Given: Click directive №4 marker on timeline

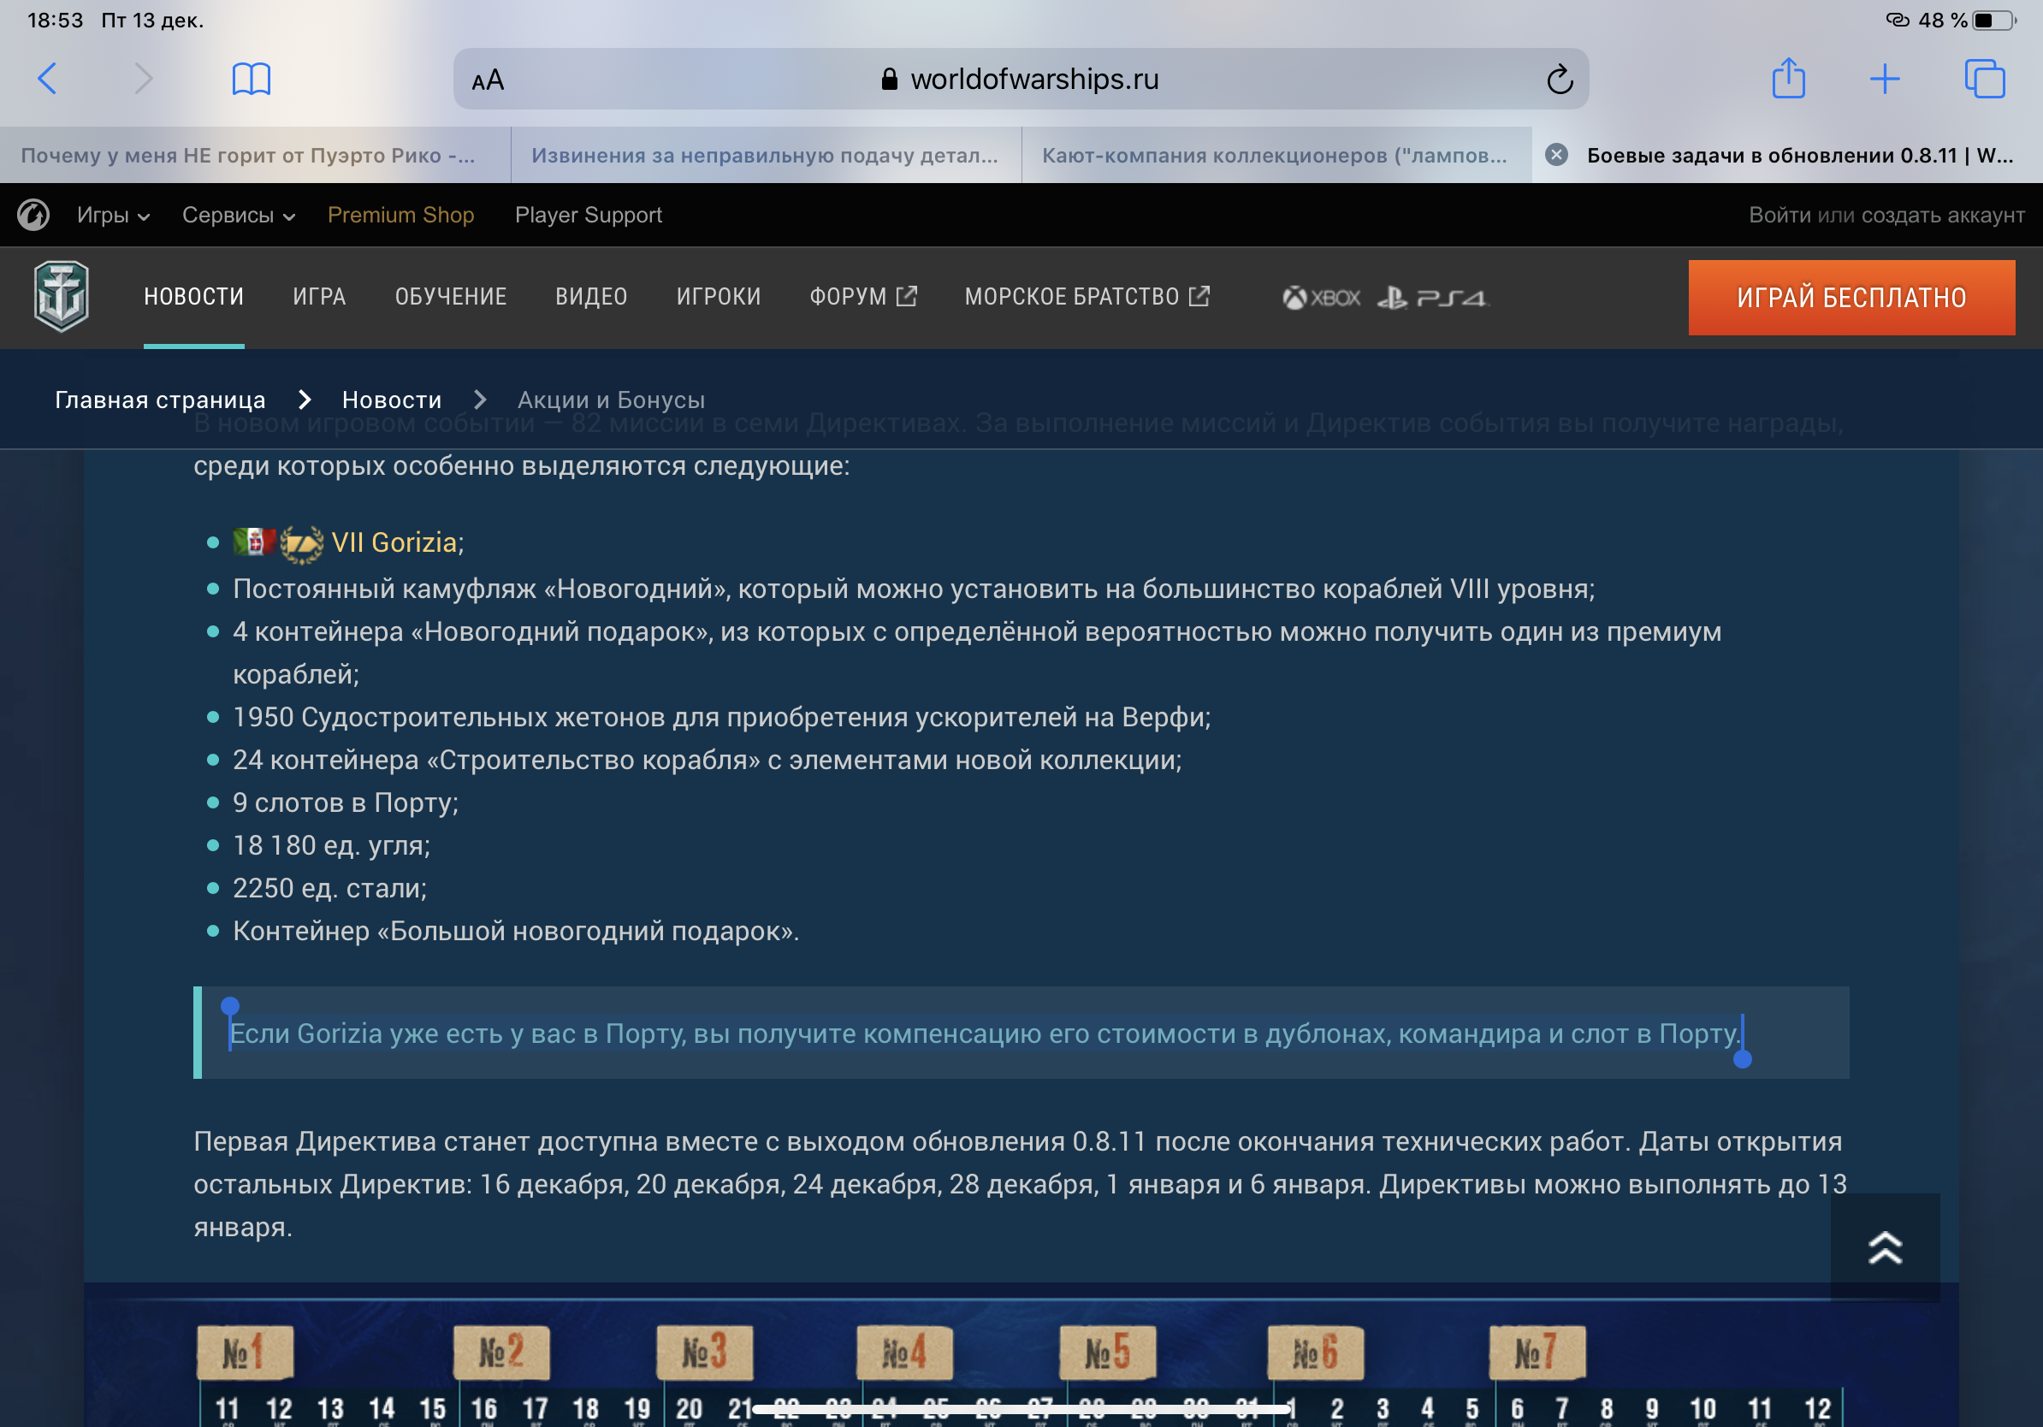Looking at the screenshot, I should (905, 1353).
